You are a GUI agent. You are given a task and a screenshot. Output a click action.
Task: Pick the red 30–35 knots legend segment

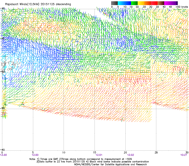click(x=154, y=3)
